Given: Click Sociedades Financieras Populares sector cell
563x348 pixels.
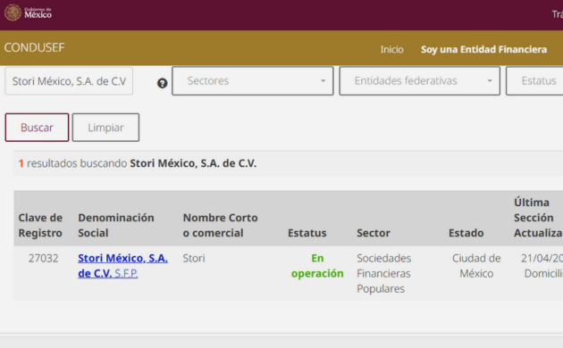Looking at the screenshot, I should click(384, 273).
